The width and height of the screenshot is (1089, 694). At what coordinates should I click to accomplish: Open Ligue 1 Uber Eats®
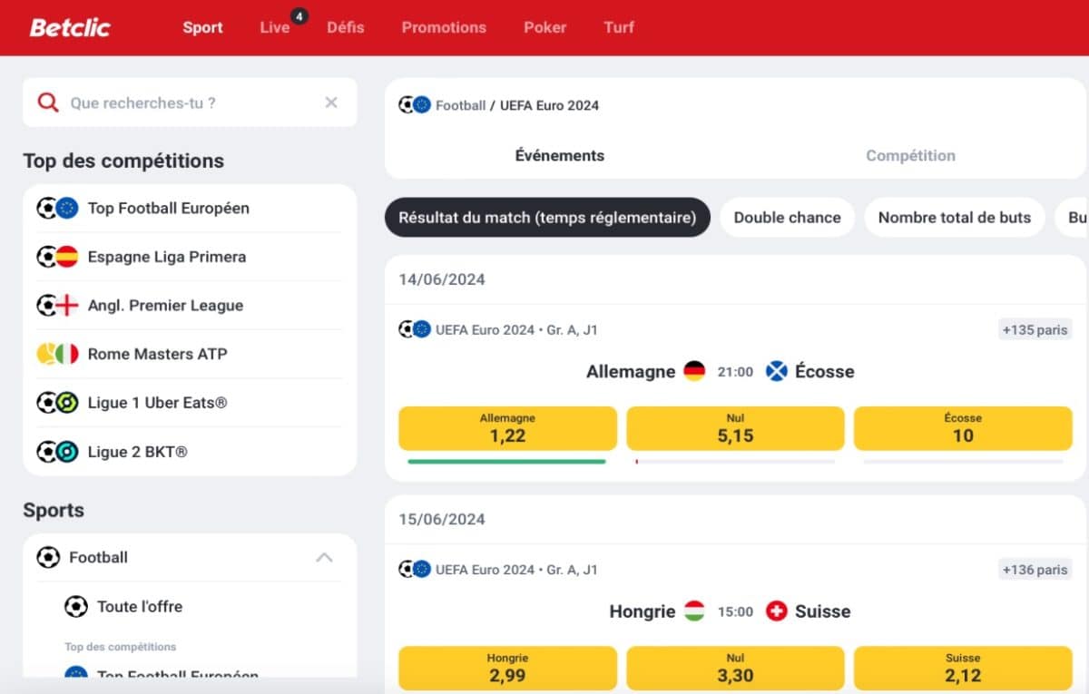click(x=189, y=403)
